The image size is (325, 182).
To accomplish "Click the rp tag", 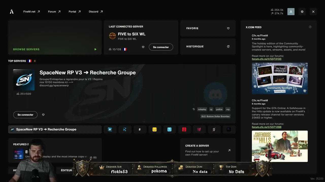I will point(211,109).
